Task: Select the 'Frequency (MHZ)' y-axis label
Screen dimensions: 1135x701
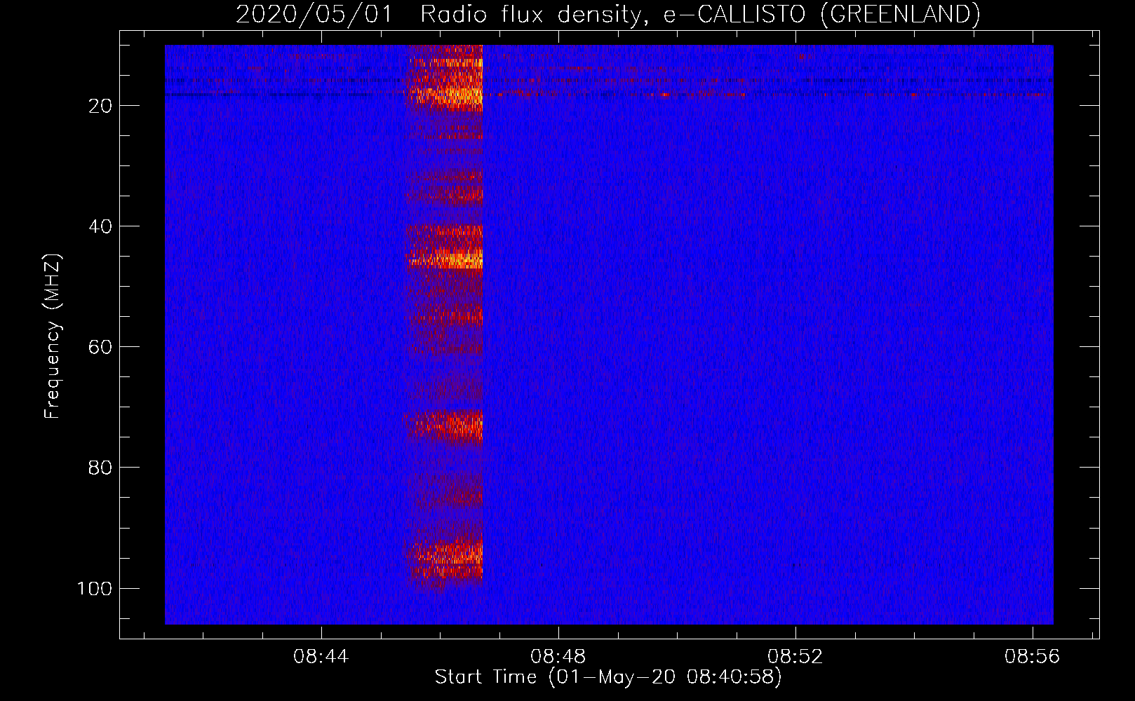Action: point(53,336)
